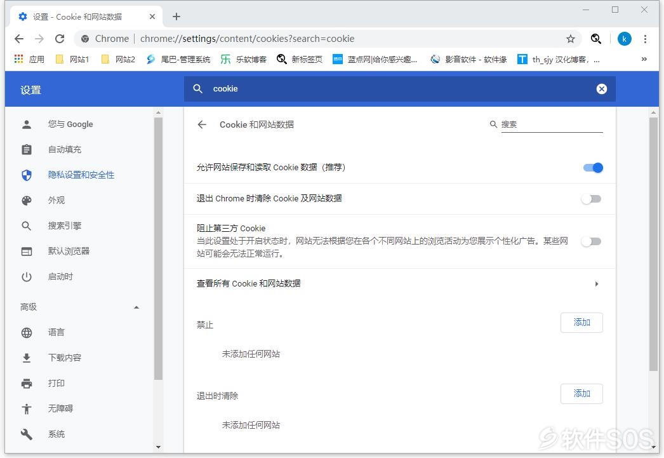Click the settings search magnifier icon
Image resolution: width=664 pixels, height=458 pixels.
click(x=198, y=88)
